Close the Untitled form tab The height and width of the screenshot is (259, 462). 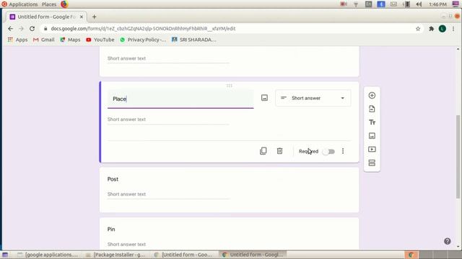82,17
